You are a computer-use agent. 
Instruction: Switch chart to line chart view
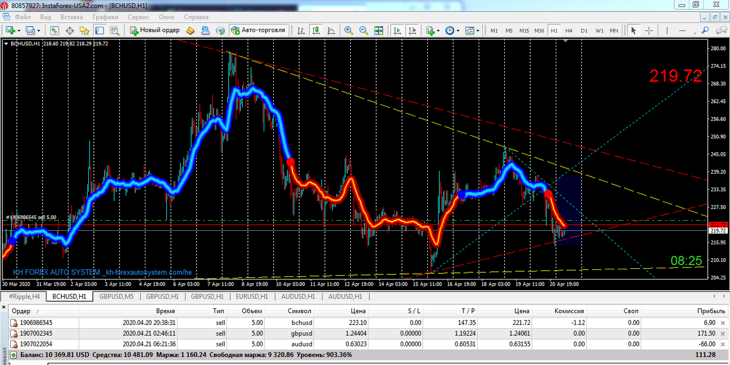(x=330, y=30)
